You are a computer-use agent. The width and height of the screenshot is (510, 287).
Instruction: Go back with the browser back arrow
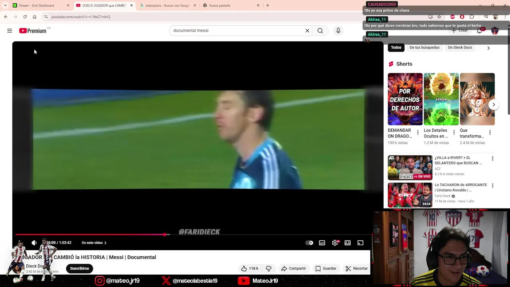6,17
